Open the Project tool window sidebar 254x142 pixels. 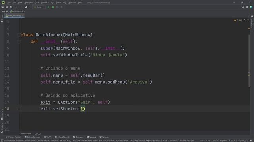tap(2, 19)
